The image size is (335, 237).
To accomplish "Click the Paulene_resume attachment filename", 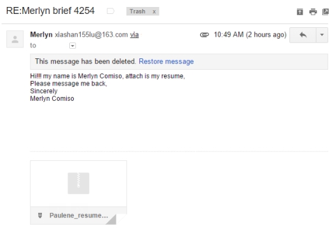I will [79, 215].
